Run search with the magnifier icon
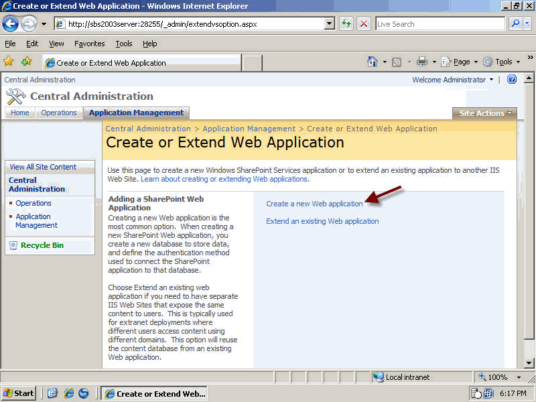 [x=515, y=23]
